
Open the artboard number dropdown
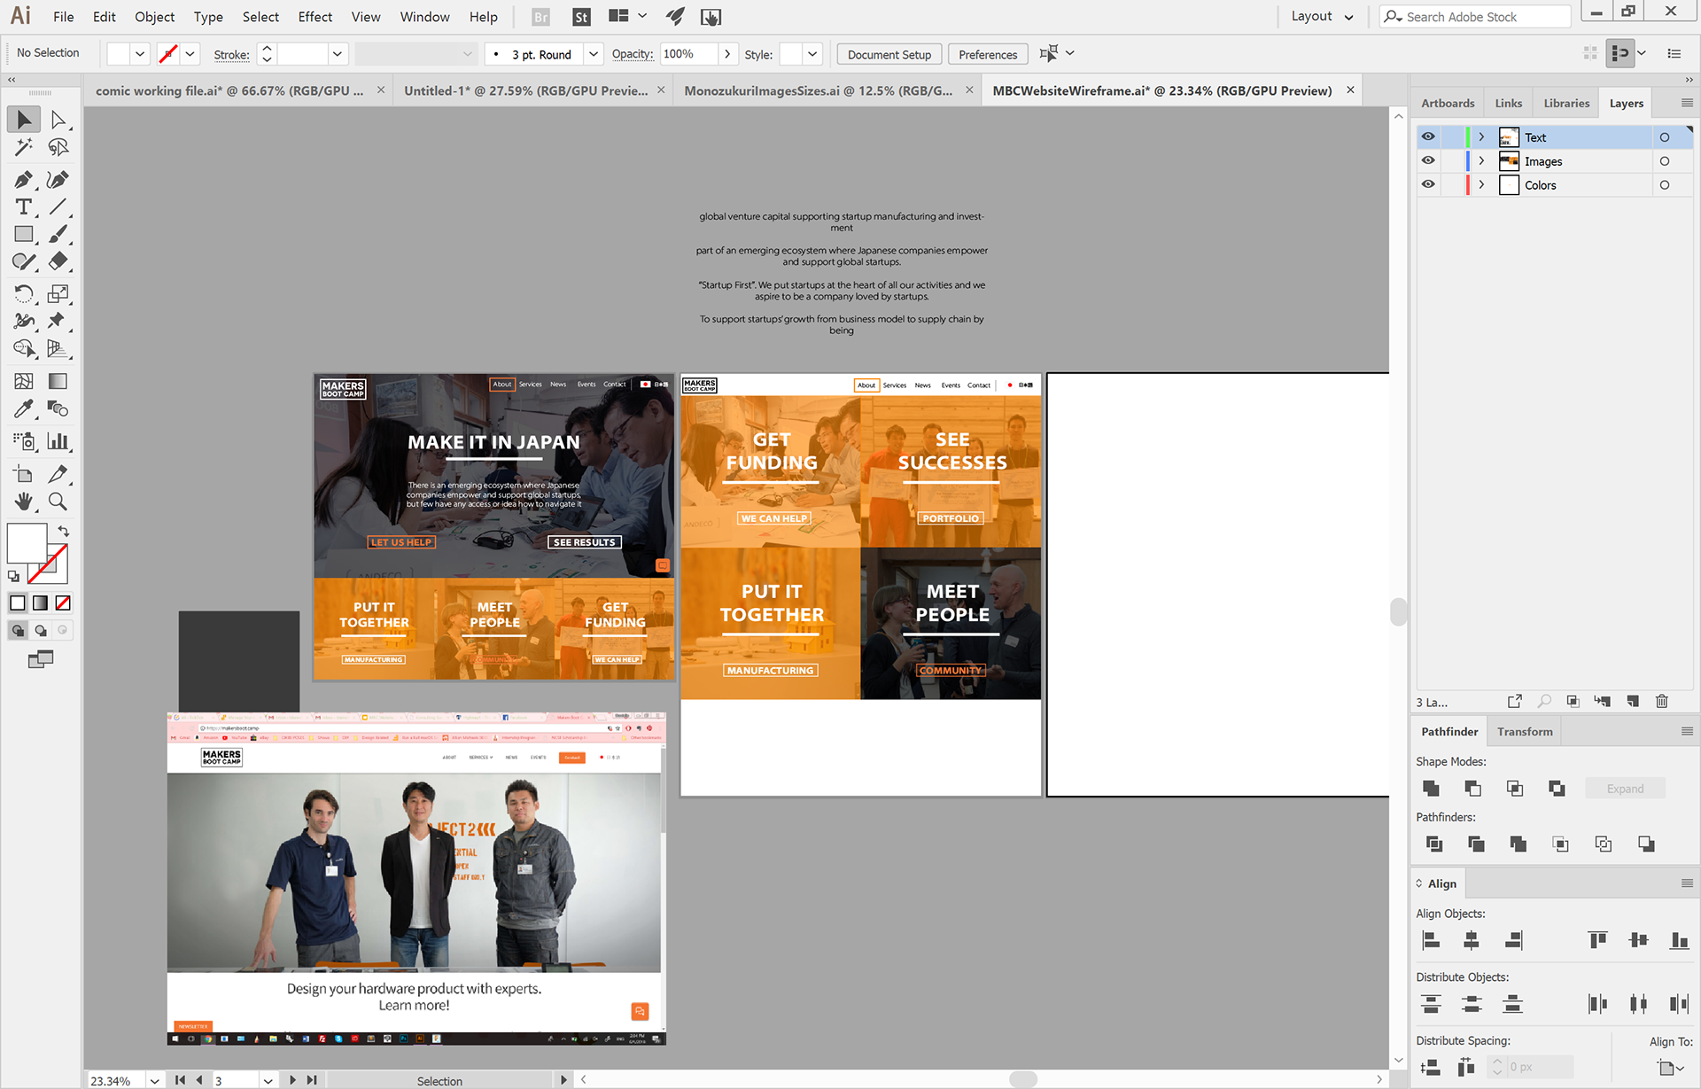[x=268, y=1080]
